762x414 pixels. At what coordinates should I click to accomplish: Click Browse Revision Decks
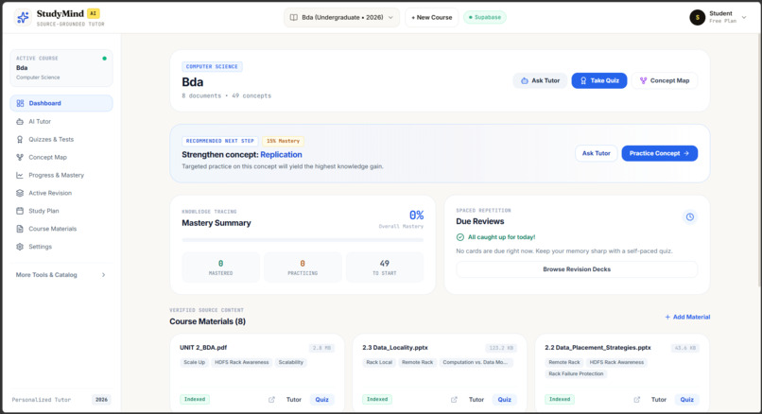[x=577, y=269]
